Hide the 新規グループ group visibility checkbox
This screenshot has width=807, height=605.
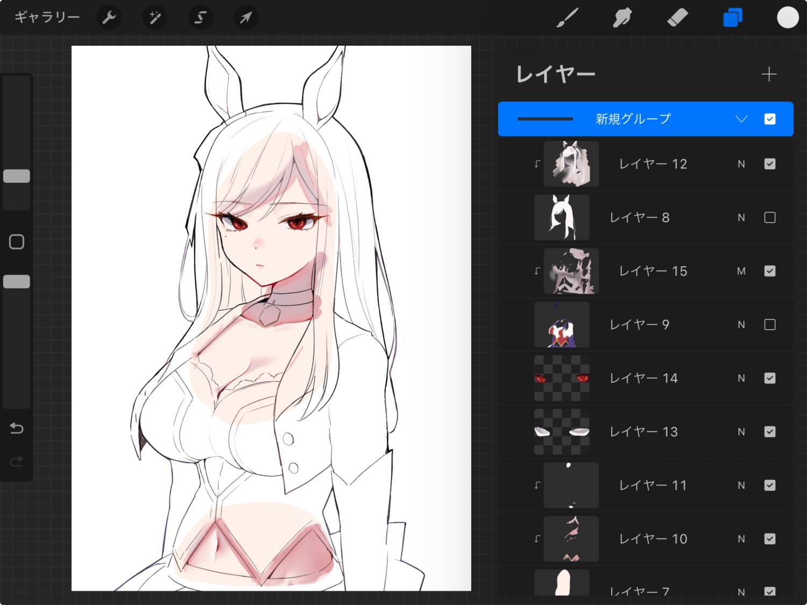click(770, 119)
